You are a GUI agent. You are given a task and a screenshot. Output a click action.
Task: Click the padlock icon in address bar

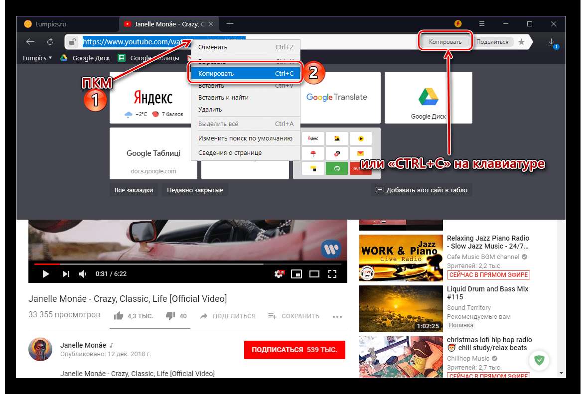(72, 42)
